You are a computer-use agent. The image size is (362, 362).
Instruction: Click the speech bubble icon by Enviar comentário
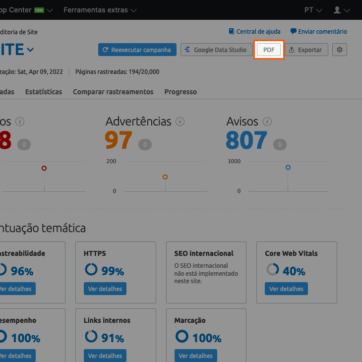point(293,31)
